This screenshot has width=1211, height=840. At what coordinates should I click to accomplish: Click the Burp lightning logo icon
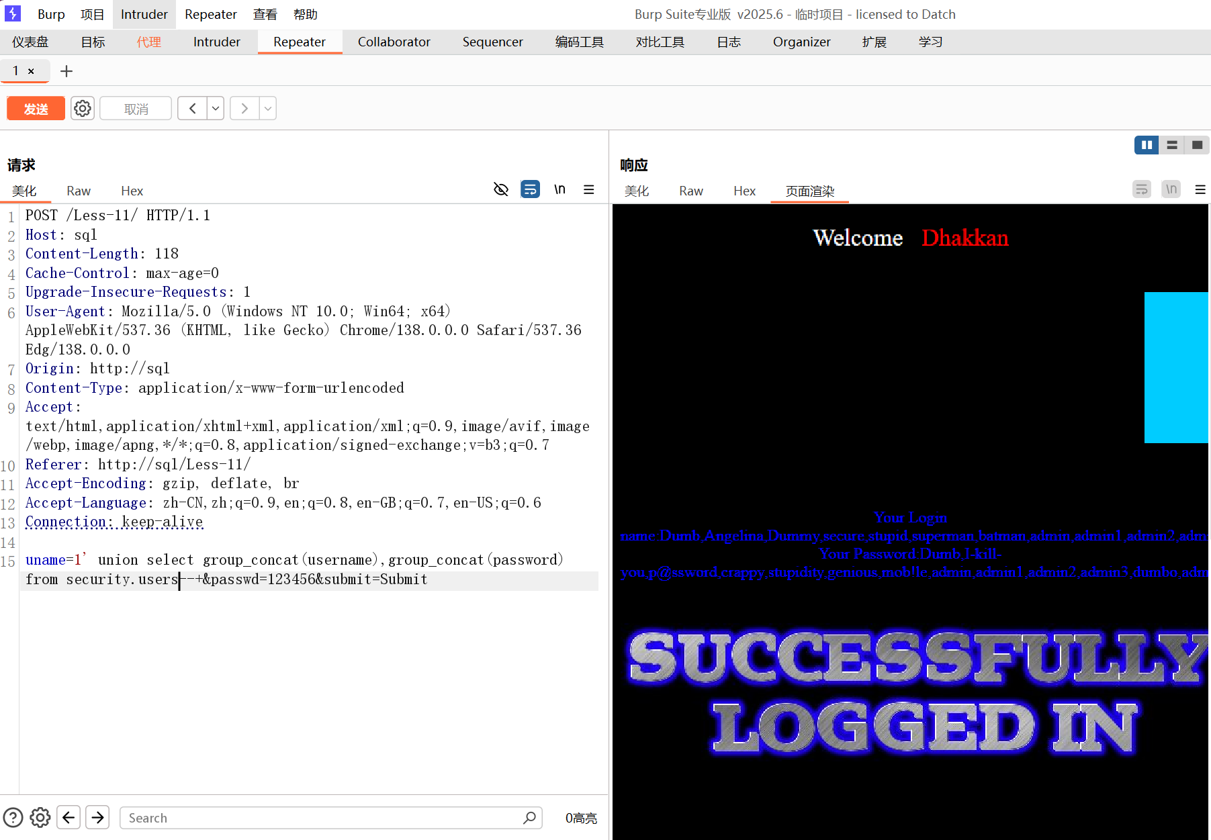coord(13,13)
